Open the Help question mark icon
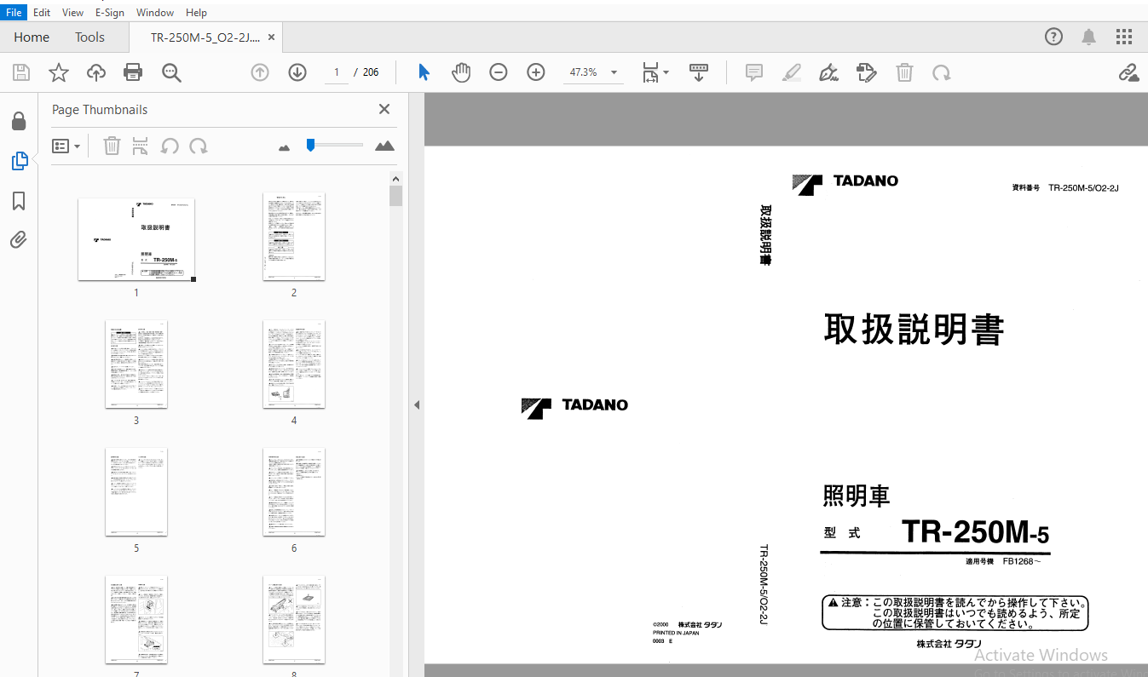The width and height of the screenshot is (1148, 677). click(1054, 37)
